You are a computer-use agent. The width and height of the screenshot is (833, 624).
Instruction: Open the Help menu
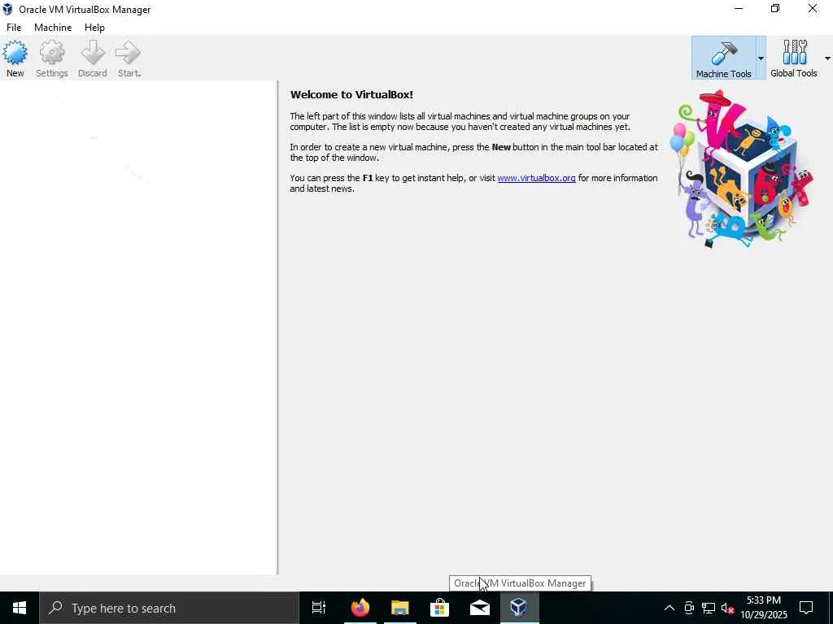point(94,28)
